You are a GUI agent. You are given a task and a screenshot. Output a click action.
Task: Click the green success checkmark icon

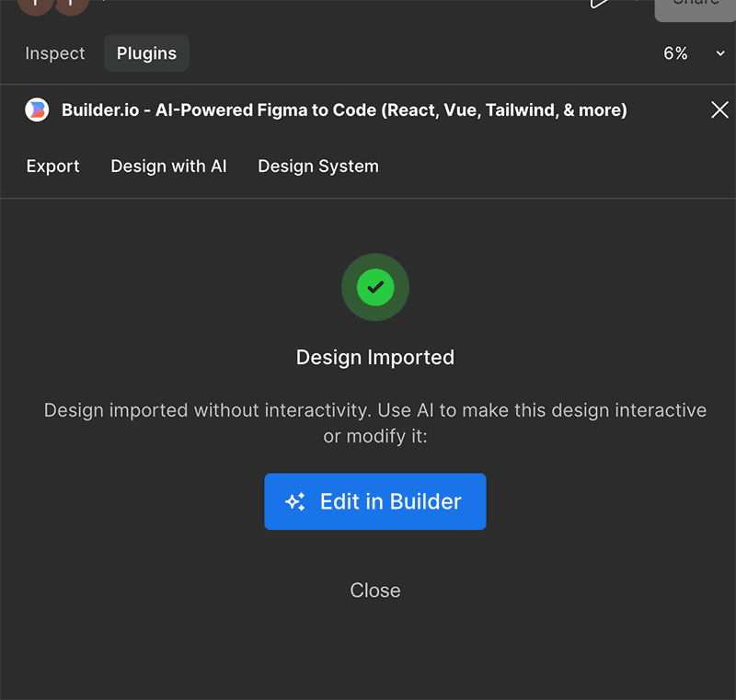pyautogui.click(x=375, y=287)
